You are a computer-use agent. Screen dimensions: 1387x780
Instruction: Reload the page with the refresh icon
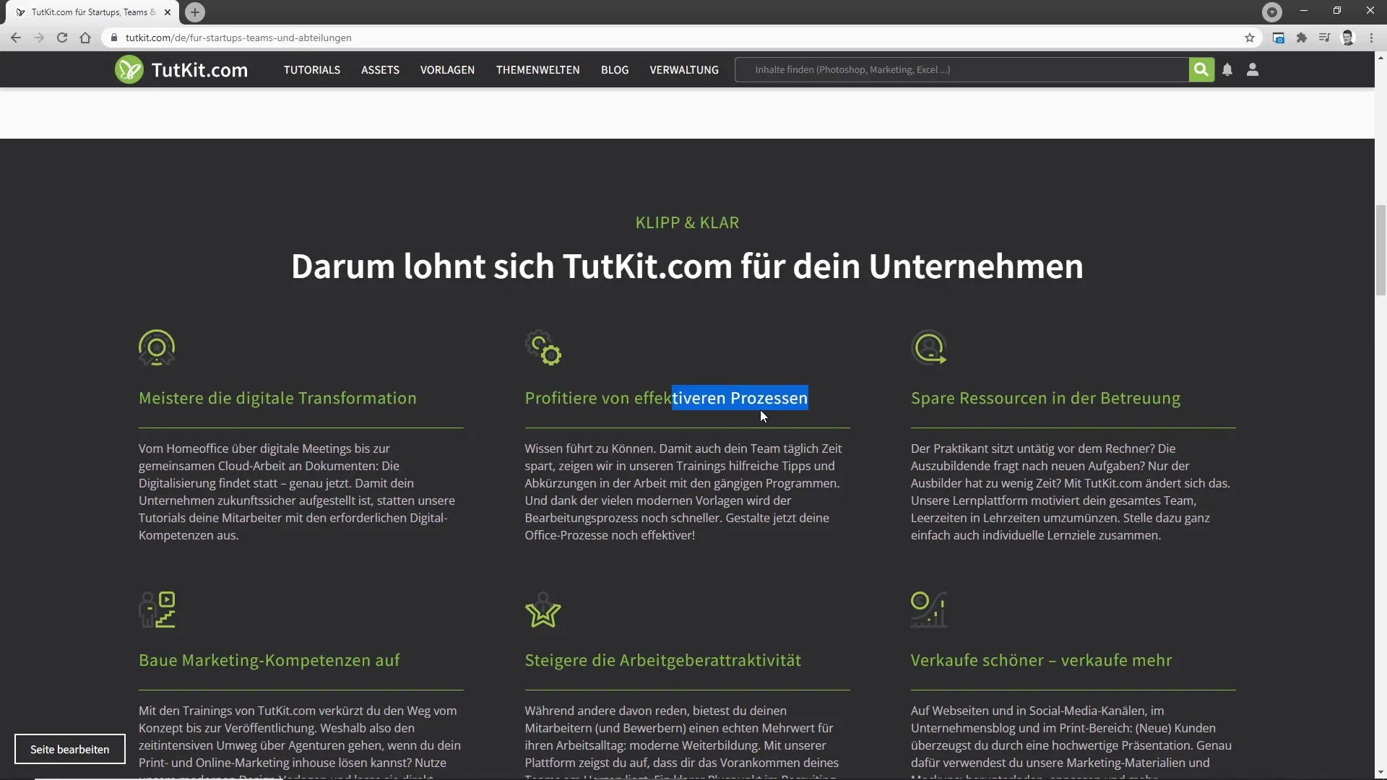pos(62,38)
